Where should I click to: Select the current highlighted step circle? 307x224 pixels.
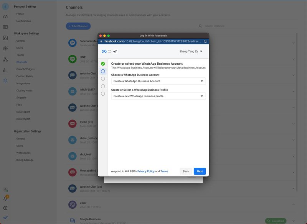pyautogui.click(x=103, y=71)
